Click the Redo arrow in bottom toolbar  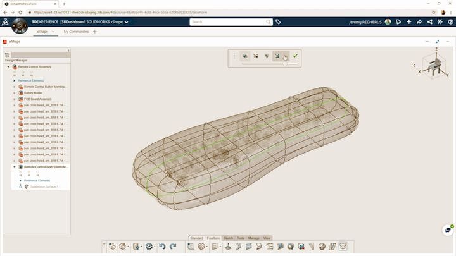click(x=173, y=246)
